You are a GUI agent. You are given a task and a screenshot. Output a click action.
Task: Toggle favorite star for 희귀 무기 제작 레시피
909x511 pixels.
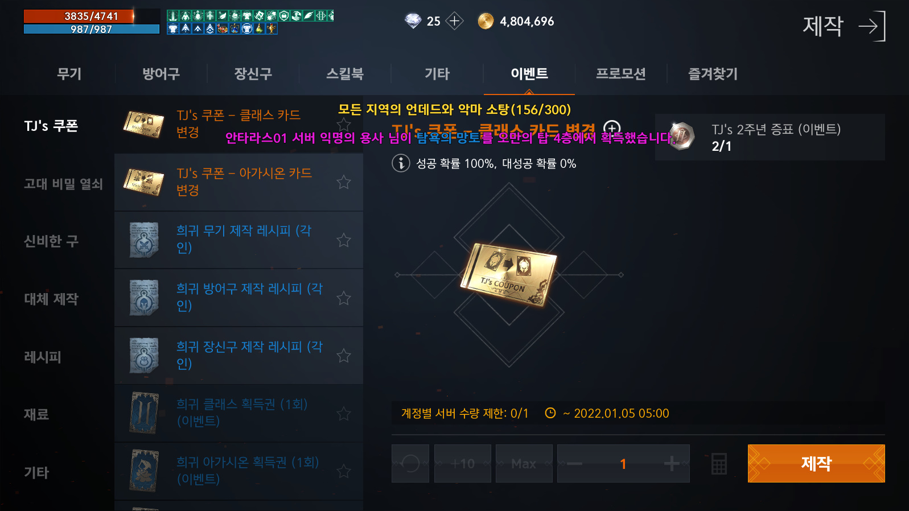[x=344, y=240]
